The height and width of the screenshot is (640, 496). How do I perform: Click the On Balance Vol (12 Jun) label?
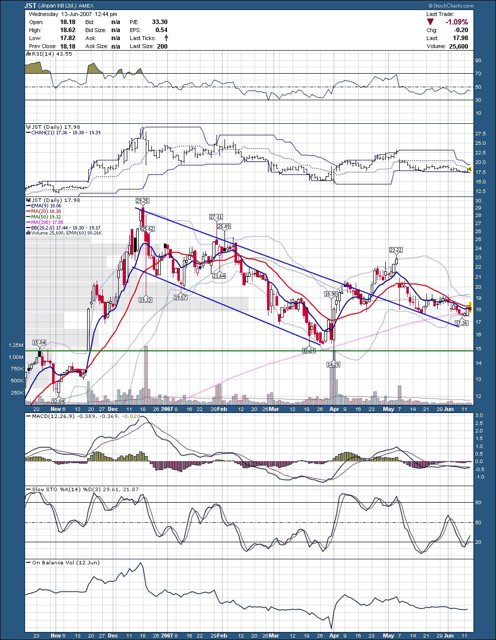point(66,562)
